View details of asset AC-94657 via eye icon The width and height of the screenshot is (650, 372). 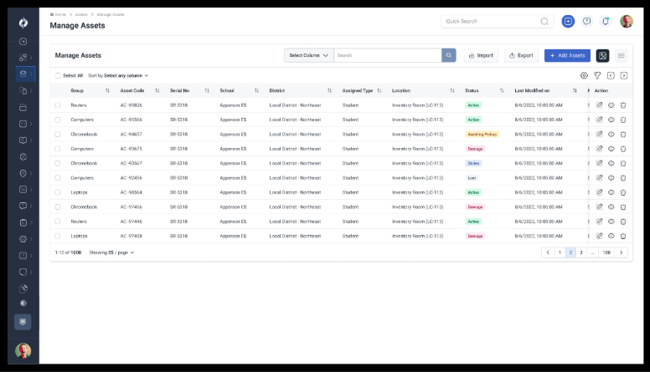[x=611, y=134]
